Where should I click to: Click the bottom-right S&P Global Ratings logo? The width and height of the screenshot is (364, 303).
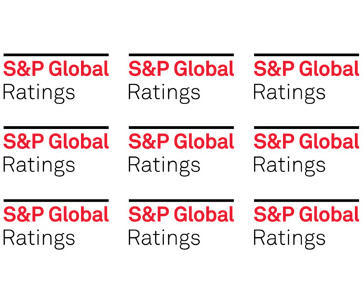pos(306,224)
